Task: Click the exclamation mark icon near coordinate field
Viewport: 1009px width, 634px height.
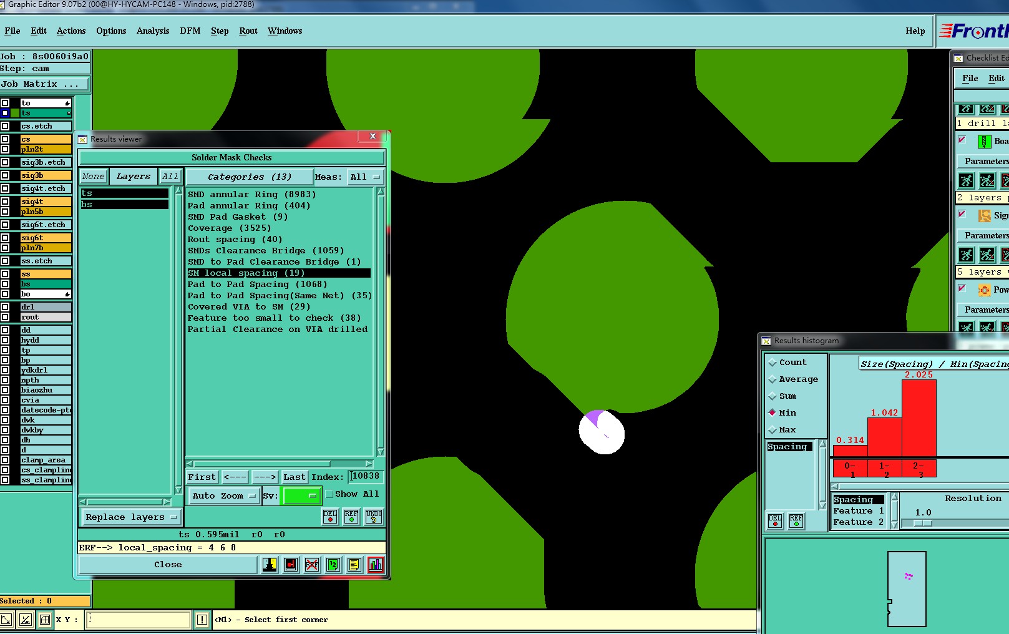Action: [x=202, y=620]
